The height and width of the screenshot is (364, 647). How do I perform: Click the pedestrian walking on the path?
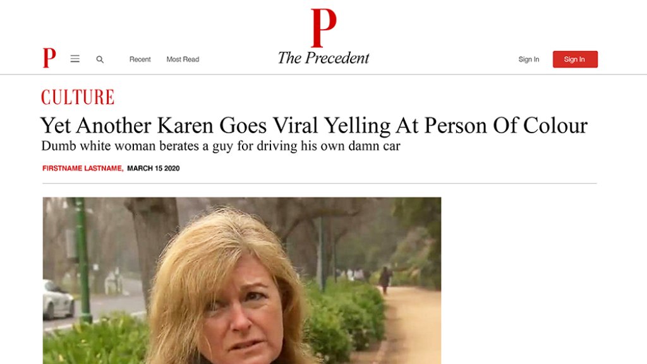click(384, 278)
